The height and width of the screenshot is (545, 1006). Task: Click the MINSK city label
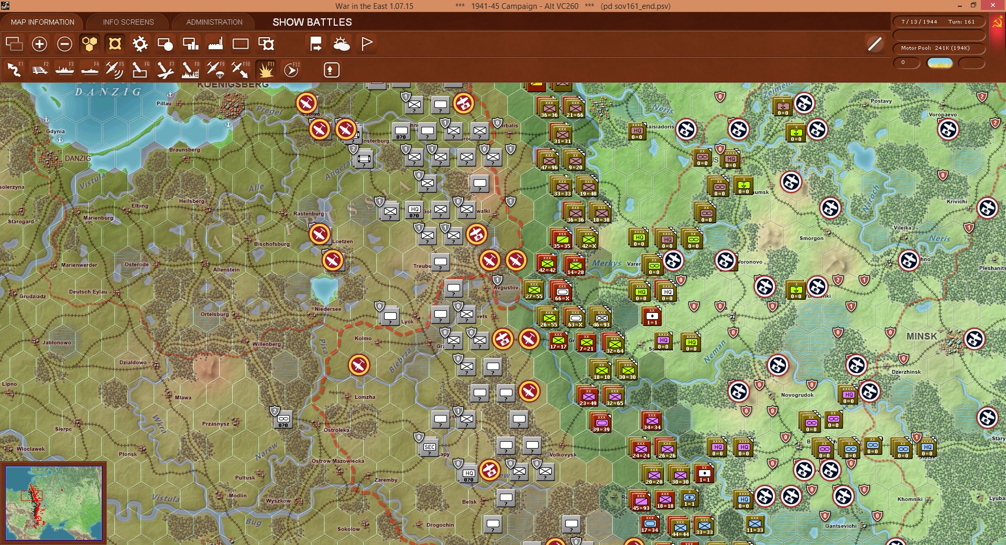pyautogui.click(x=922, y=336)
